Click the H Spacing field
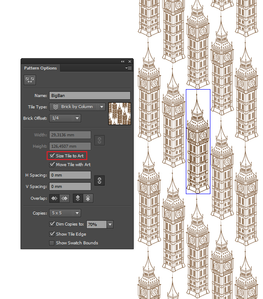Image resolution: width=263 pixels, height=299 pixels. pos(70,175)
